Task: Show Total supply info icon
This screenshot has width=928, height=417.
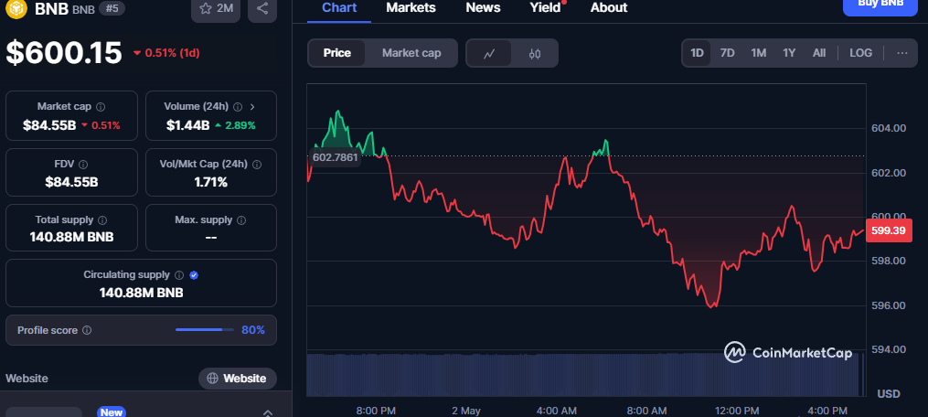Action: coord(102,219)
